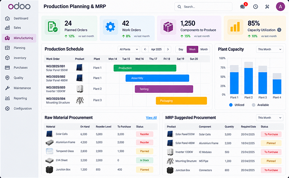
Task: Open the Dashboard home icon in sidebar
Action: (7, 18)
